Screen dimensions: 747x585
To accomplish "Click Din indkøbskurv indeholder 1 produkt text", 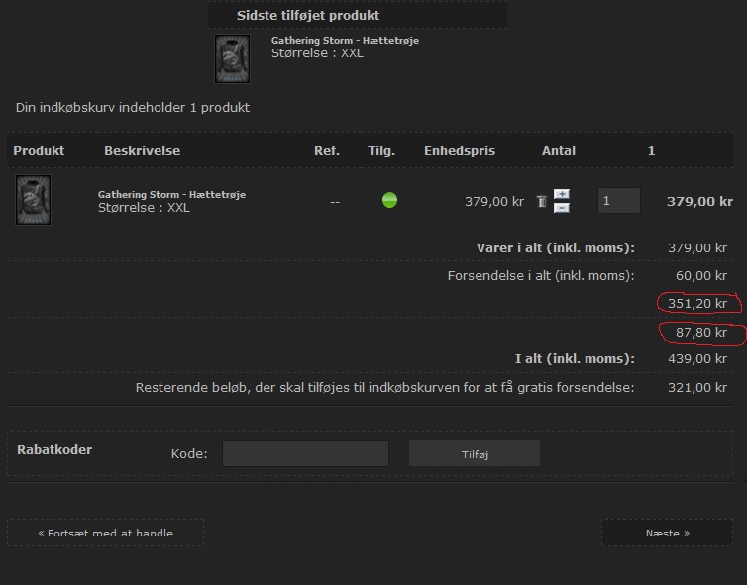I will (x=133, y=108).
